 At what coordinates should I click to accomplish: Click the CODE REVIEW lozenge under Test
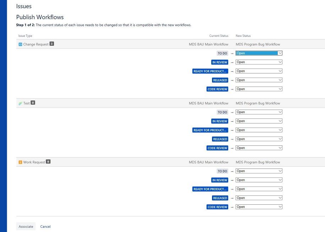[217, 148]
